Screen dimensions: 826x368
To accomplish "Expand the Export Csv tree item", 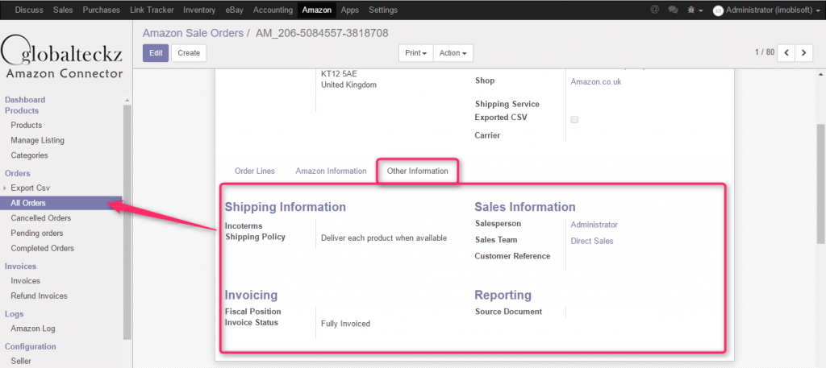I will [x=6, y=188].
